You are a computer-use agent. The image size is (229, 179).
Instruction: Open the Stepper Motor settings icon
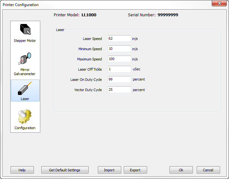tap(25, 29)
